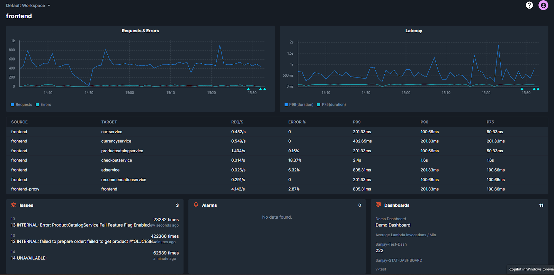The width and height of the screenshot is (554, 275).
Task: Click the last marker in Latency chart
Action: [538, 89]
